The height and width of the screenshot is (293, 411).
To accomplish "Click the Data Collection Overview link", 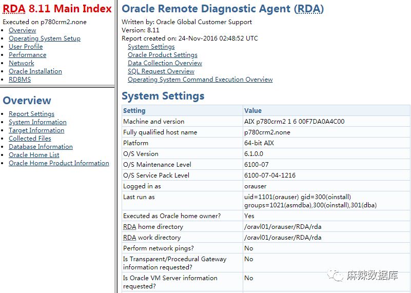I will click(165, 63).
